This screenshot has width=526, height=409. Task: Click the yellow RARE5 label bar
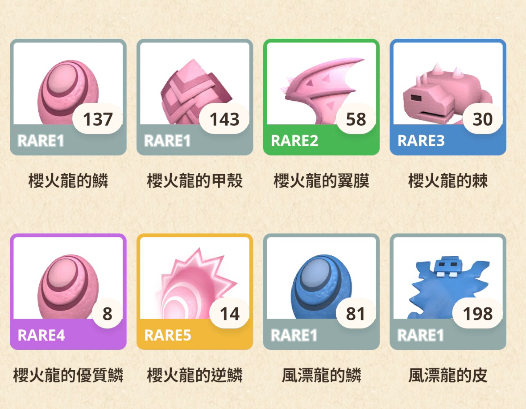tap(195, 335)
